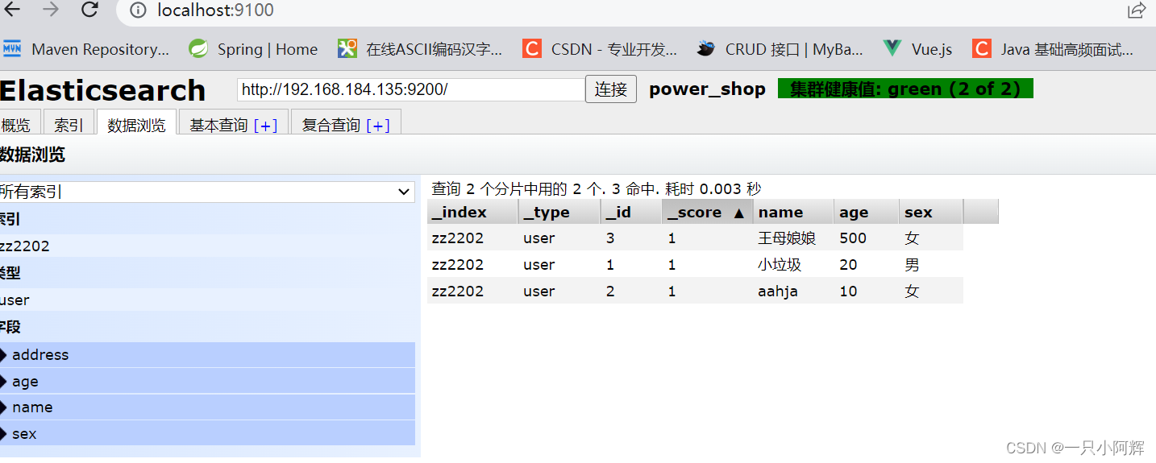Click the Elasticsearch server URL field

411,89
